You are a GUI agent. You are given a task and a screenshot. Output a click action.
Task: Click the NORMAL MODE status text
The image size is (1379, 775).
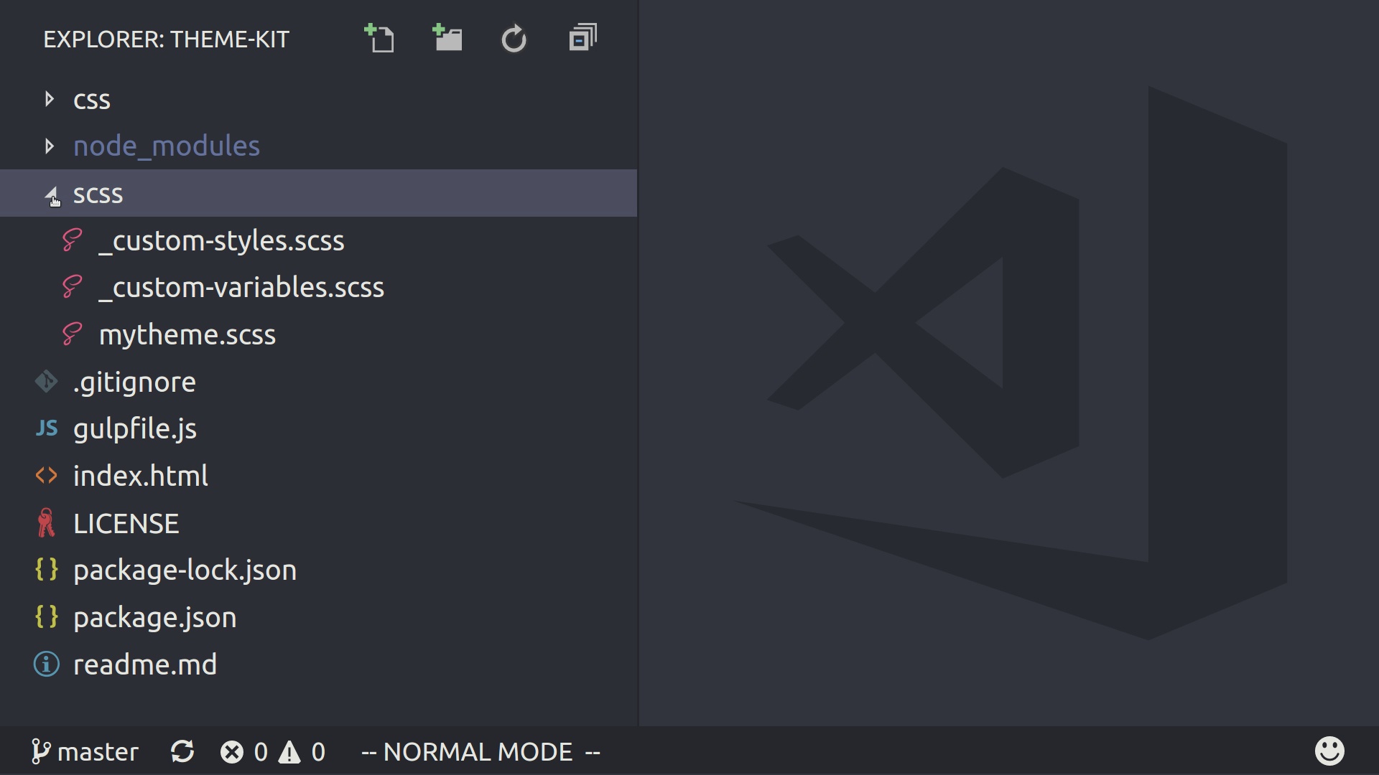480,751
